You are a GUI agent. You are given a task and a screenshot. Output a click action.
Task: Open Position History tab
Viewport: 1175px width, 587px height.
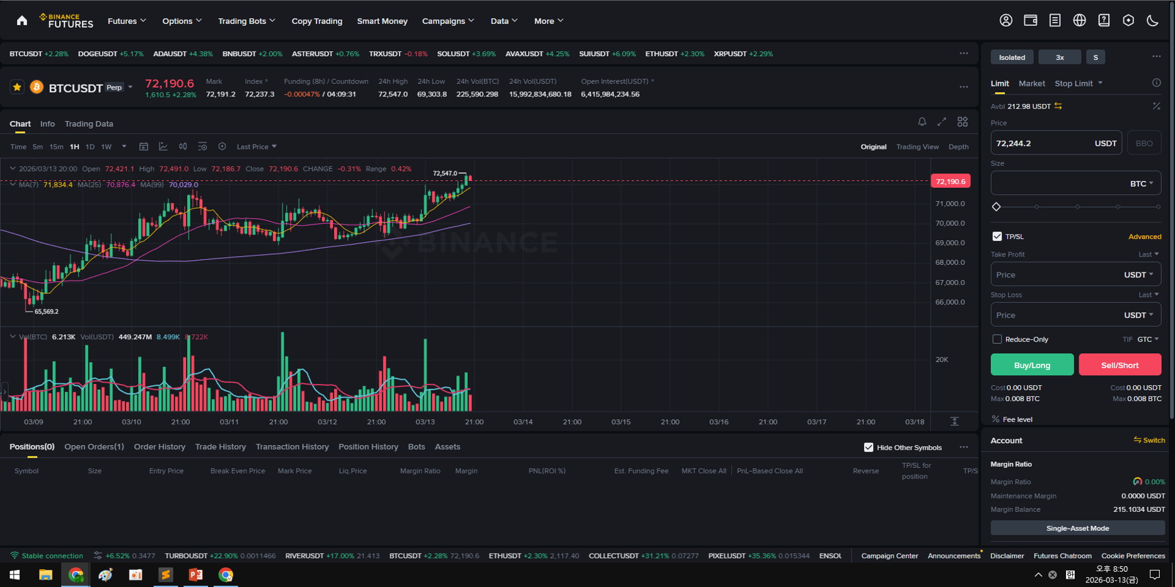tap(368, 446)
